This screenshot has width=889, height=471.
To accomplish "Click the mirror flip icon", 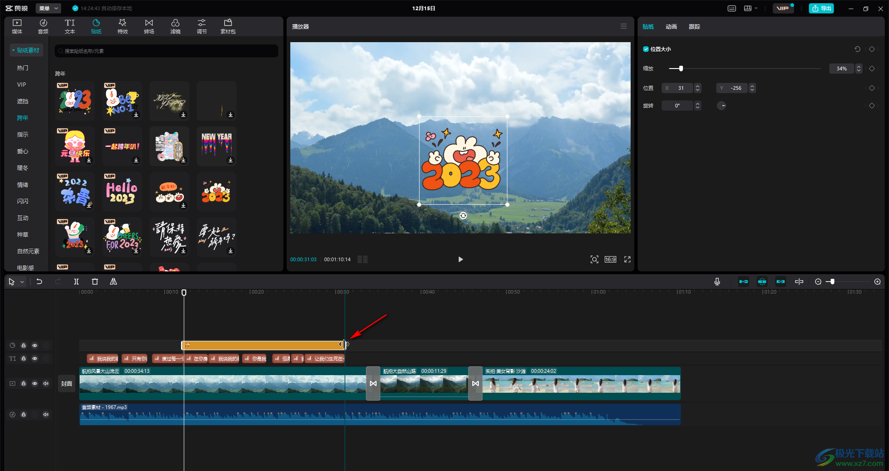I will [113, 282].
